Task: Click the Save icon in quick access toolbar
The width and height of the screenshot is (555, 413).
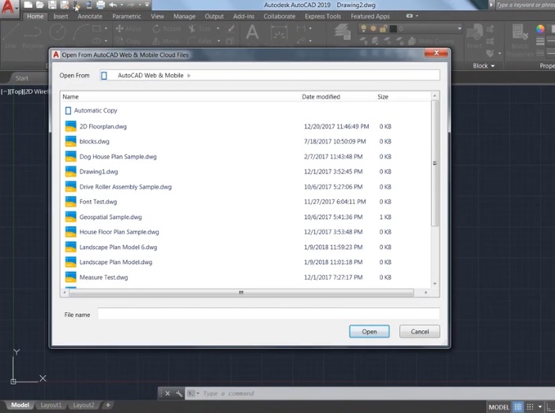Action: pos(52,5)
